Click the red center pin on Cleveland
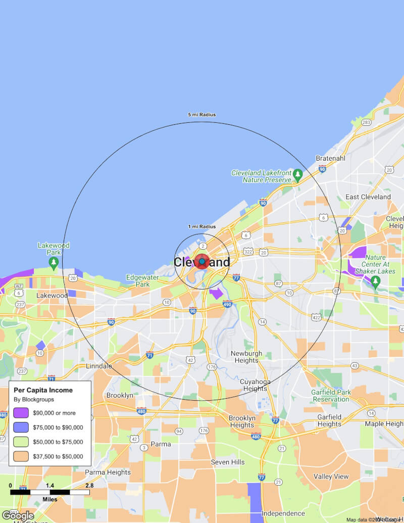 click(202, 261)
